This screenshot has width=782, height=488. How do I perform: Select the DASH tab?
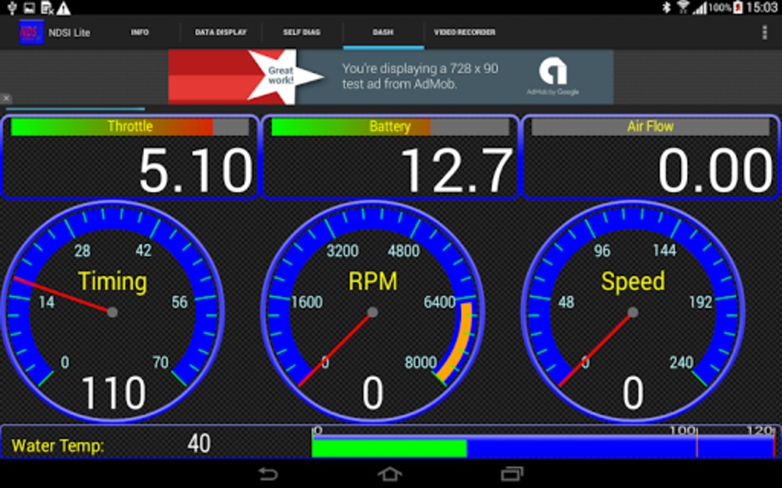point(383,33)
